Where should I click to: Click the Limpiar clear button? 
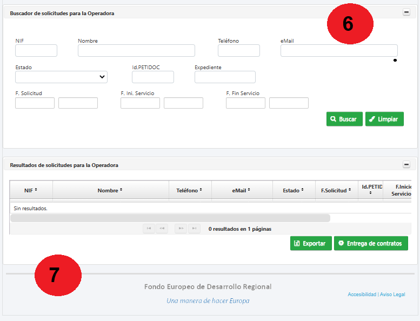click(384, 119)
